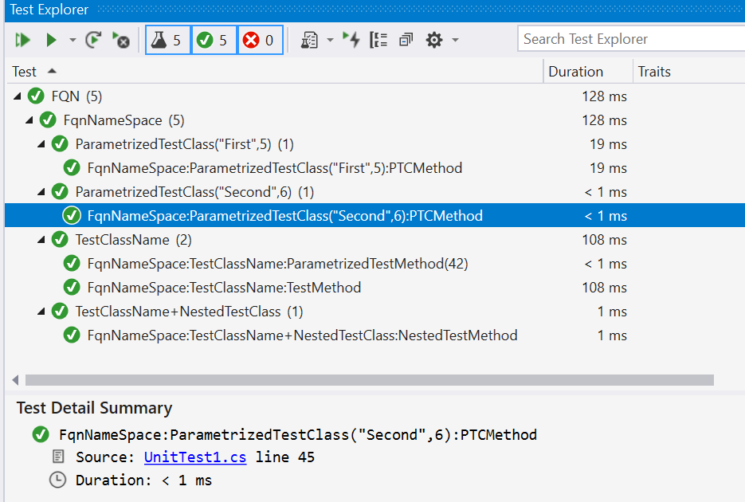Open the Run dropdown arrow
Image resolution: width=745 pixels, height=502 pixels.
pyautogui.click(x=73, y=40)
